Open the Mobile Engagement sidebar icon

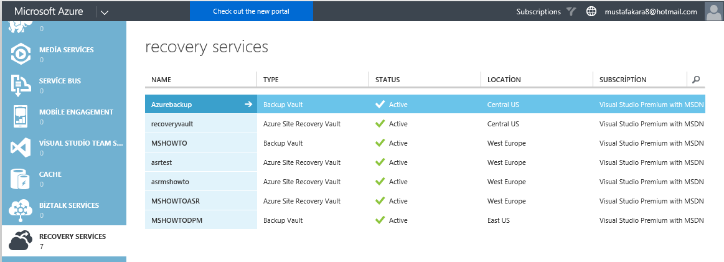[21, 116]
